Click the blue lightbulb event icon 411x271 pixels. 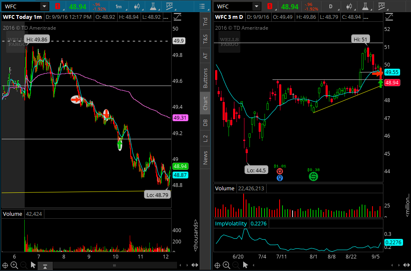click(x=280, y=178)
